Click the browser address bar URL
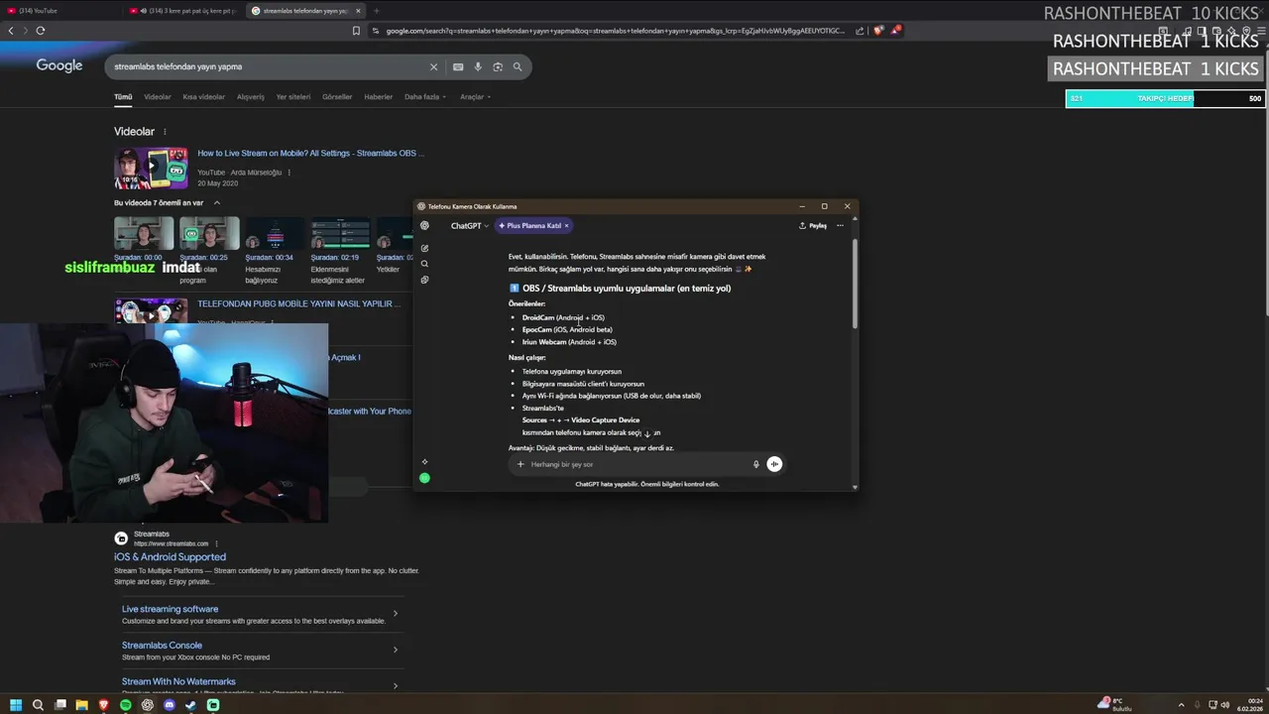Viewport: 1269px width, 714px height. pos(615,31)
